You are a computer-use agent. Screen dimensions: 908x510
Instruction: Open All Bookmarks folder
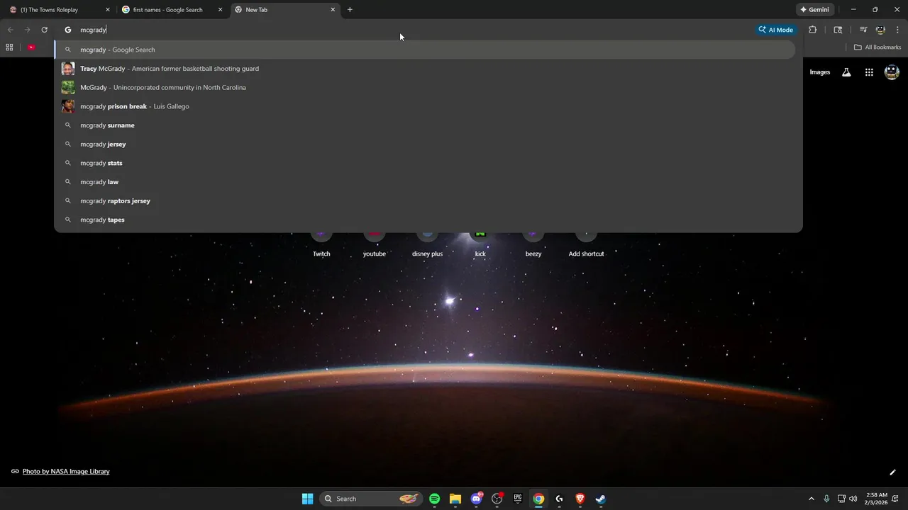pos(877,47)
